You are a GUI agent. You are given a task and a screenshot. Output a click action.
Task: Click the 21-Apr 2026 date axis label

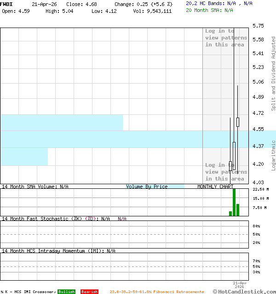[240, 285]
